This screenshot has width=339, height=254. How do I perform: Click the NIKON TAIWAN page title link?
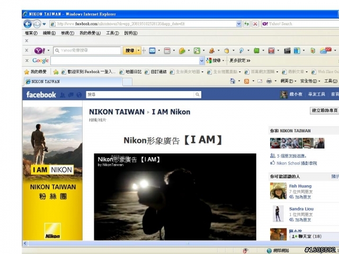[117, 112]
